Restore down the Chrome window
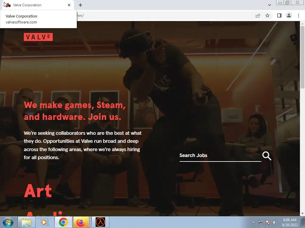This screenshot has width=305, height=228. click(x=287, y=2)
